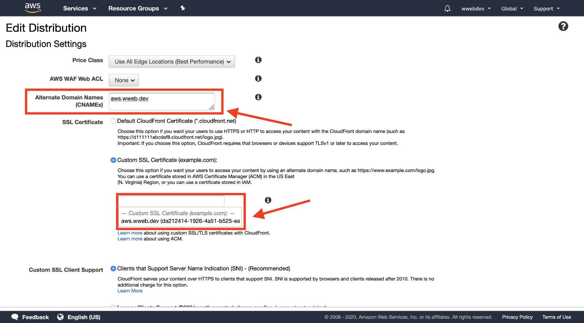Expand the Services menu
Screen dimensions: 584x323
pos(80,8)
